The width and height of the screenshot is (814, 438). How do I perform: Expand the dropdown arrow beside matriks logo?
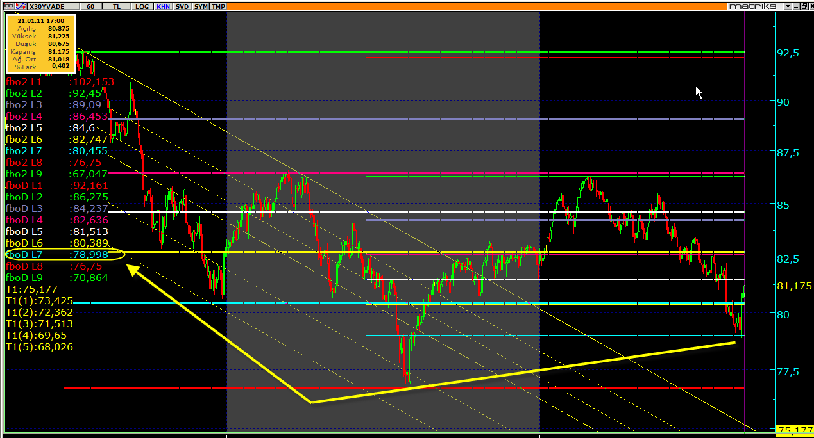pos(788,6)
